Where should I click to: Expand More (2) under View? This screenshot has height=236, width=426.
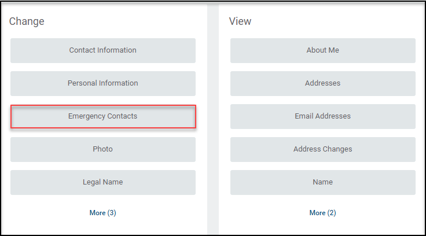tap(323, 213)
